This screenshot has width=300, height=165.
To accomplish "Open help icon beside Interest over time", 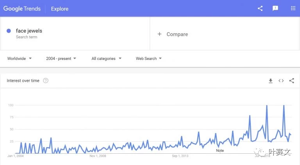I will pyautogui.click(x=46, y=81).
